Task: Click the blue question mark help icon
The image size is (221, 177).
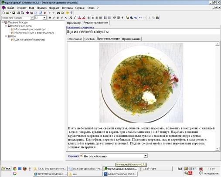Action: [x=71, y=13]
